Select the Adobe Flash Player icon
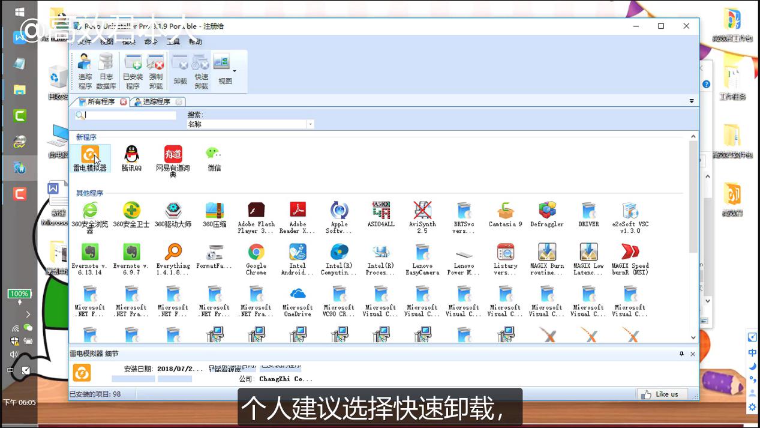760x428 pixels. (256, 217)
